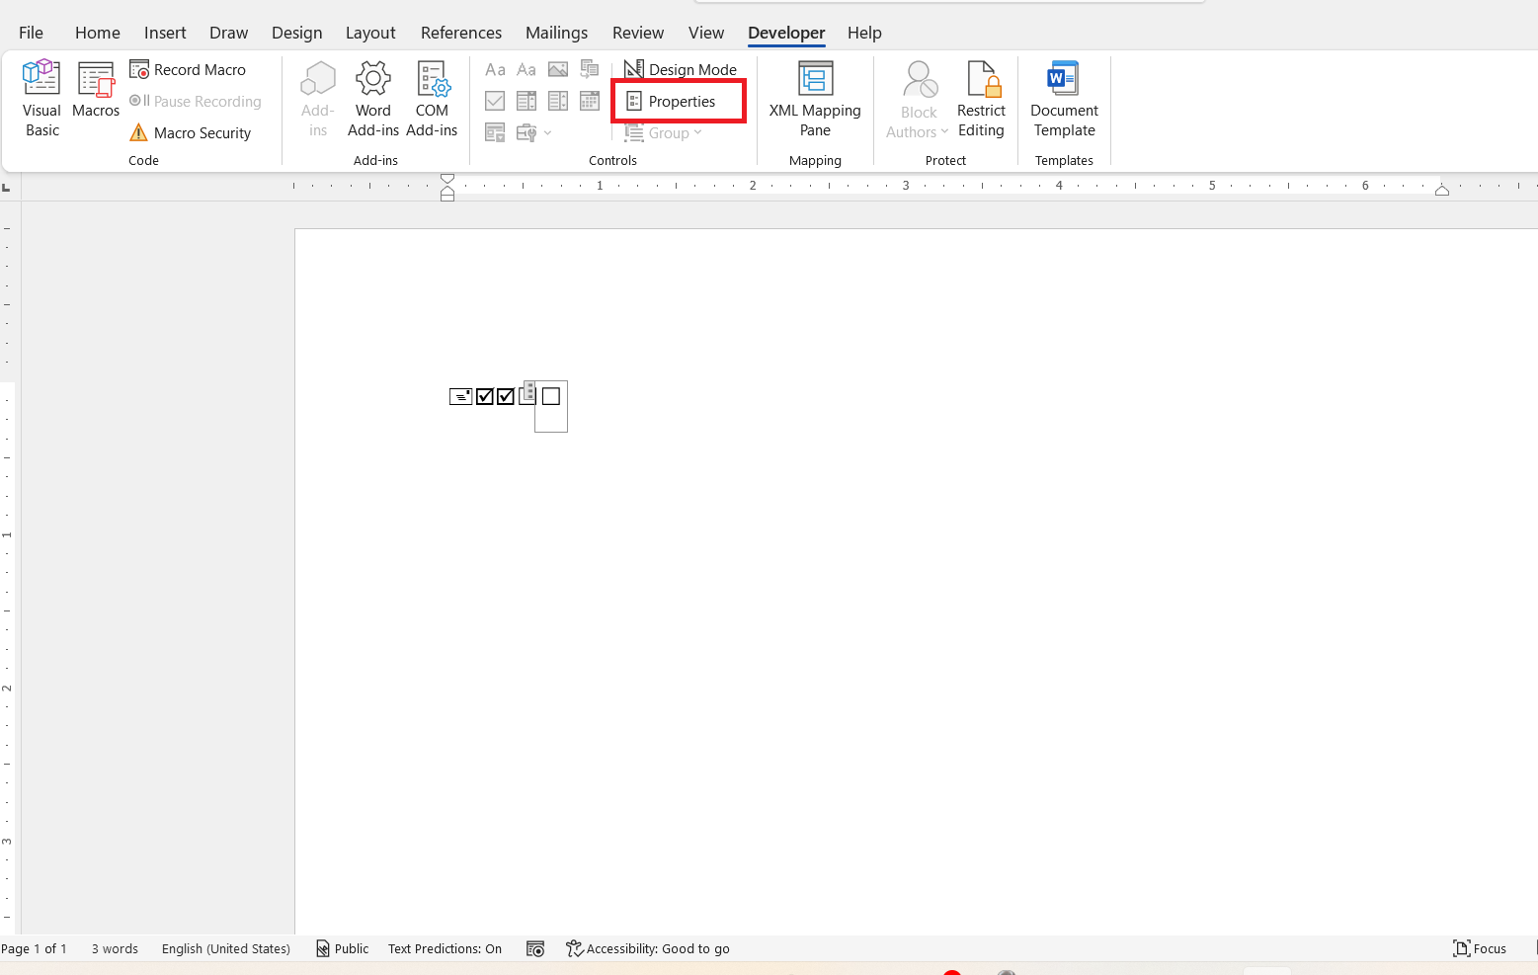Open the Visual Basic editor
The image size is (1538, 975).
(x=42, y=99)
